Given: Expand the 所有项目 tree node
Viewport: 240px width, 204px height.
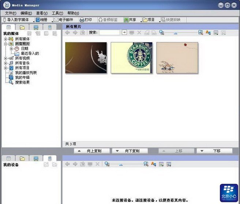Looking at the screenshot, I should (5, 68).
